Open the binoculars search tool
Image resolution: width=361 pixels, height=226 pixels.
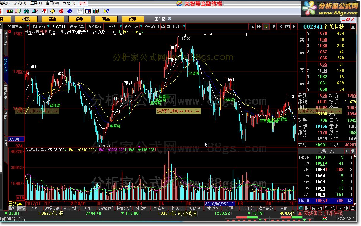26,11
